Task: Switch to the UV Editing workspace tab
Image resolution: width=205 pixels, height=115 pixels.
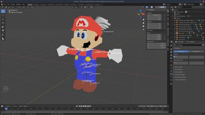Action: tap(51, 4)
